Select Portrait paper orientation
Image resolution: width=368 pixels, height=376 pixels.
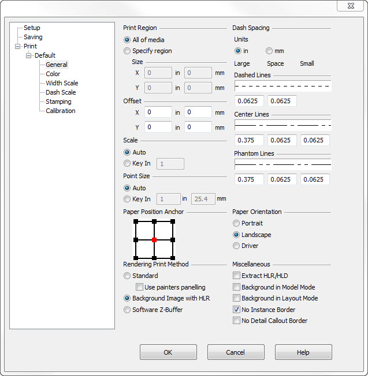(236, 223)
